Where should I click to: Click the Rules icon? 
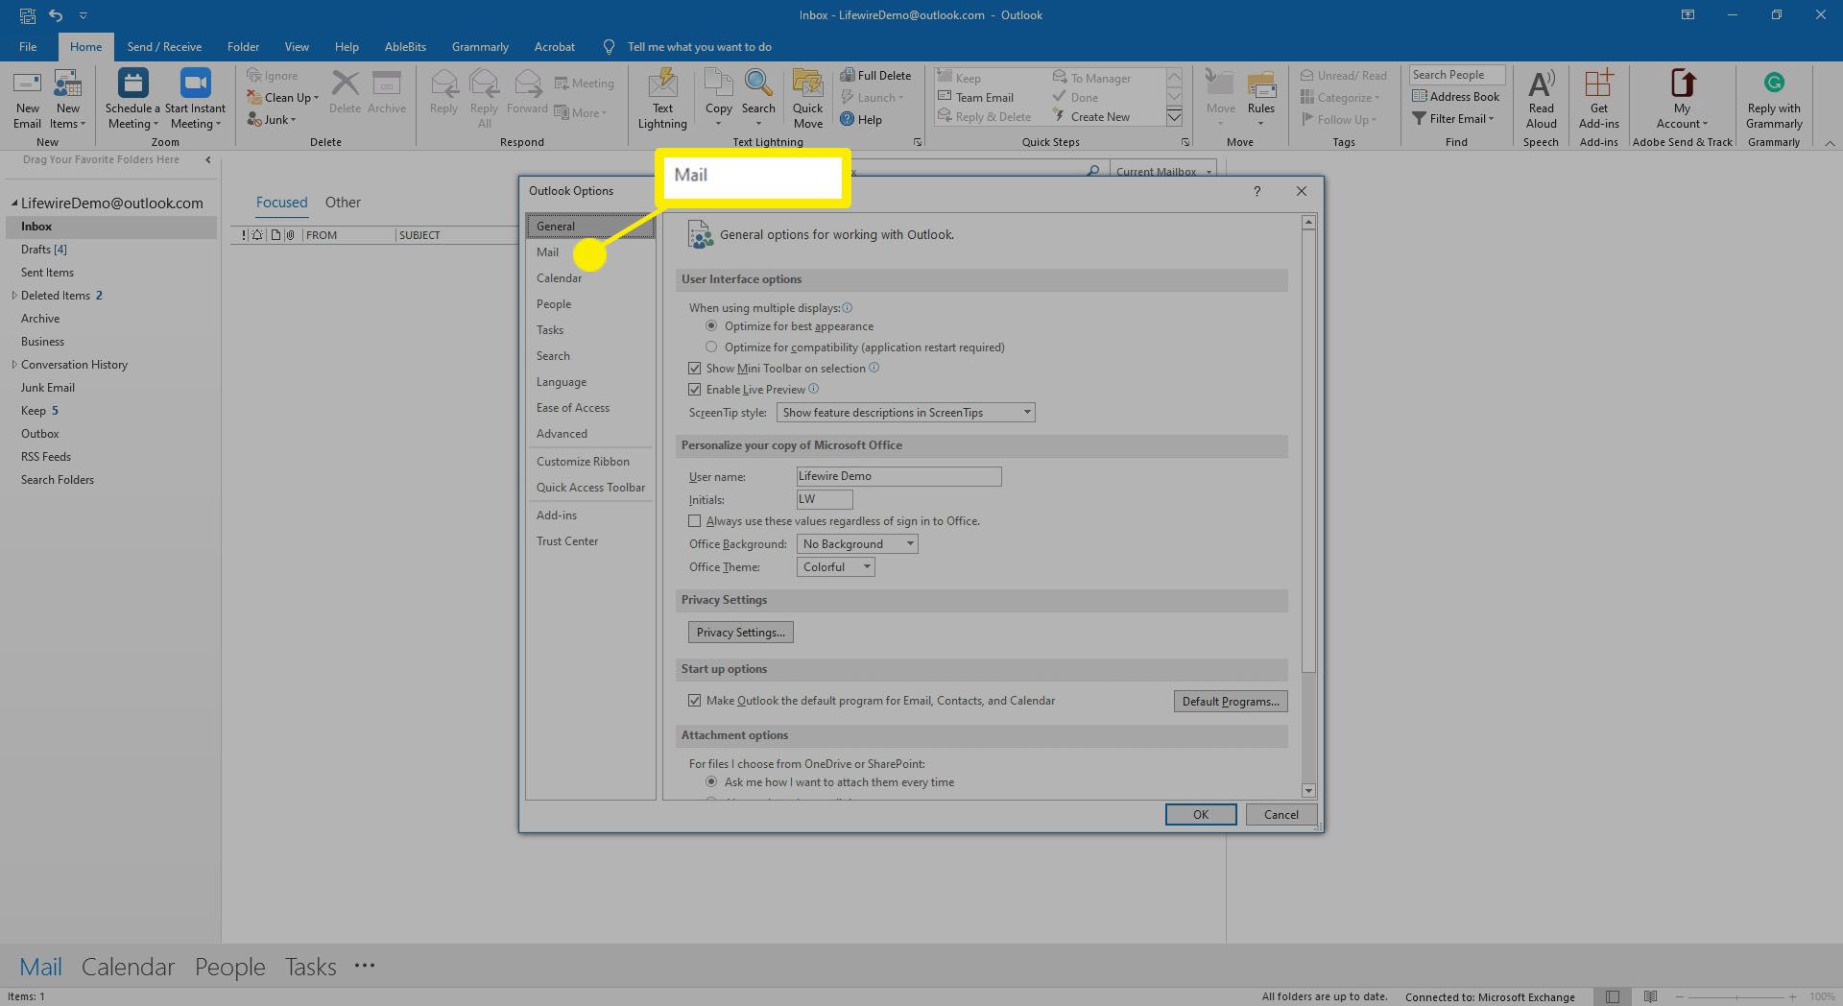coord(1261,84)
